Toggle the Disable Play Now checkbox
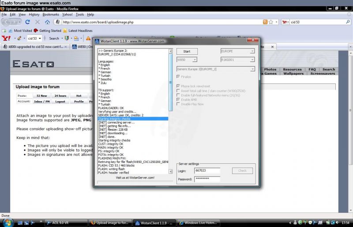353x227 pixels. (x=178, y=104)
